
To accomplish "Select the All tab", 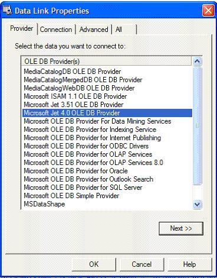I will pyautogui.click(x=124, y=30).
